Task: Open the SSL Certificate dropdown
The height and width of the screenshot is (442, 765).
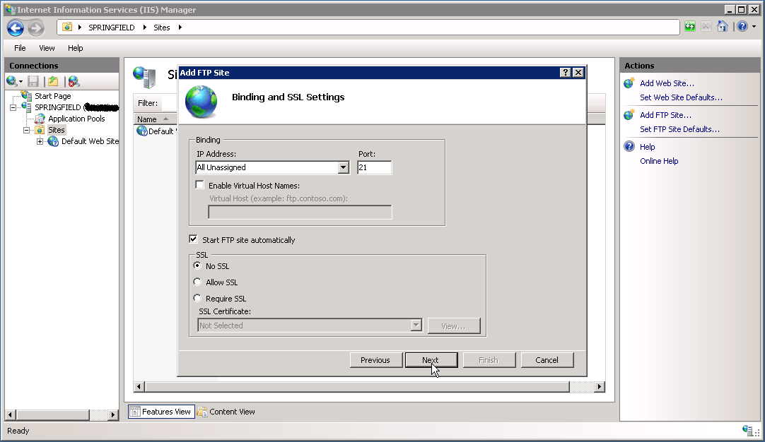Action: click(x=416, y=325)
